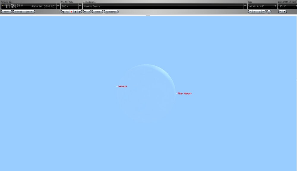The image size is (297, 171).
Task: Set time to Now
Action: click(7, 12)
